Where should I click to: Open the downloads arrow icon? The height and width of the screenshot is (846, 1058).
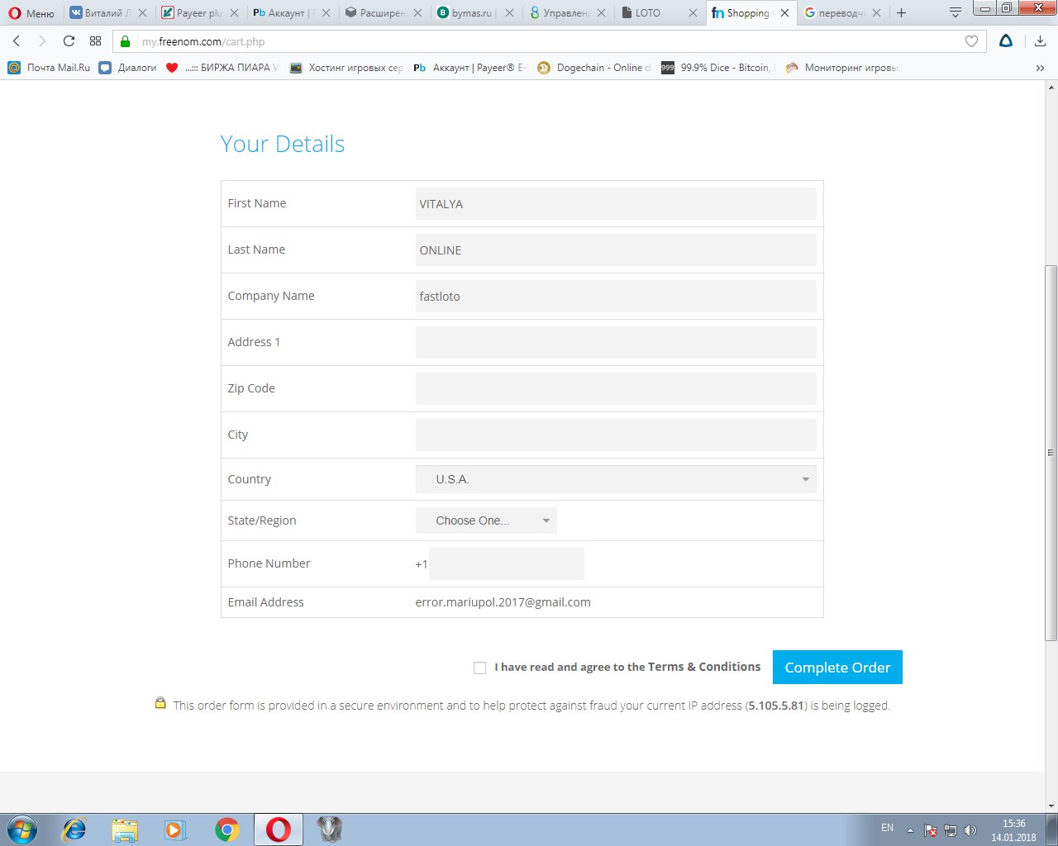coord(1040,41)
